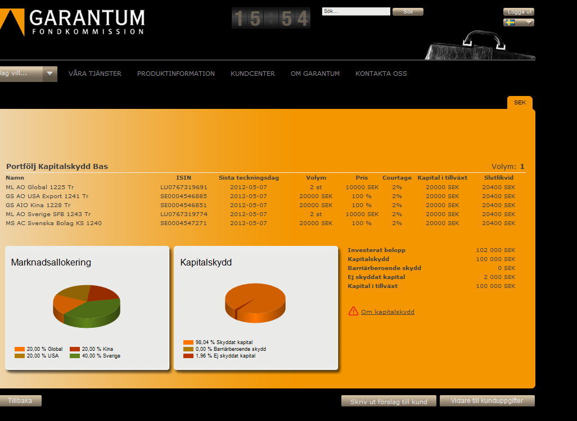This screenshot has height=421, width=577.
Task: Click the Kapital i tillväxt column header
Action: [443, 178]
